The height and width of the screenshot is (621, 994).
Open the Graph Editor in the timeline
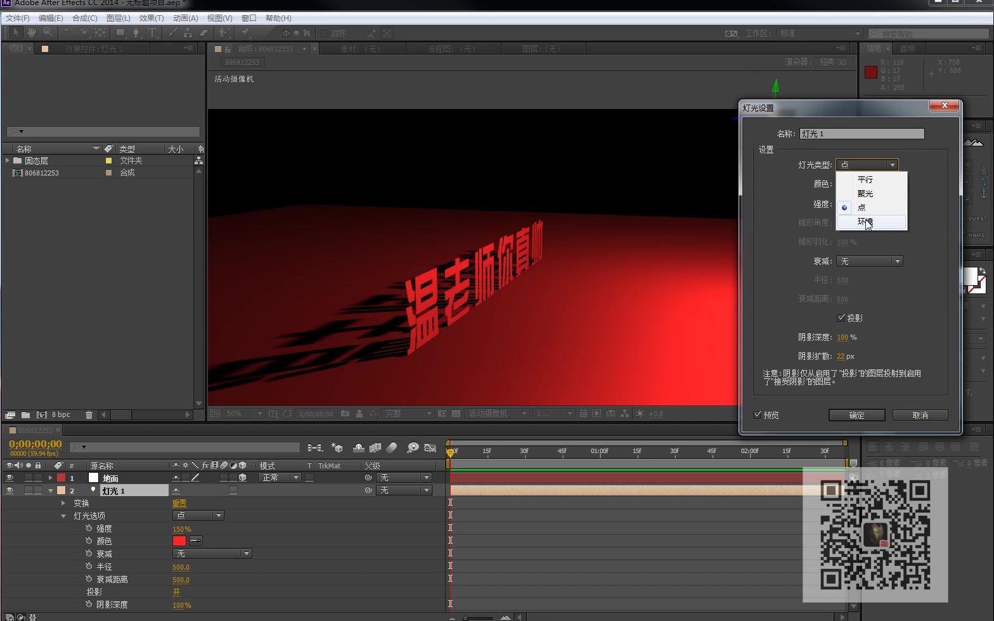(x=430, y=447)
